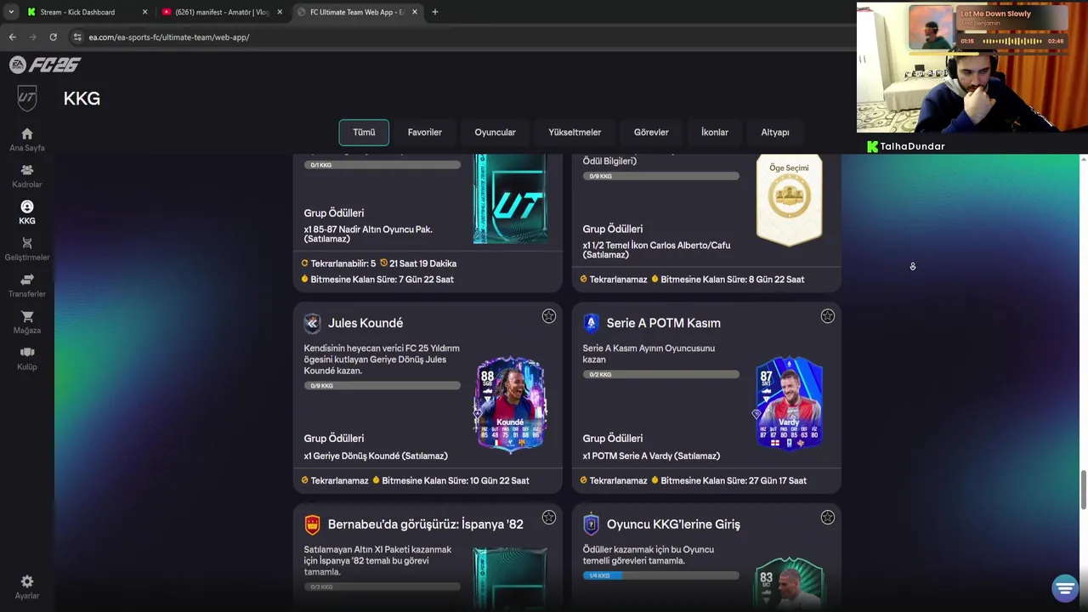
Task: Click 'Tekrarlanabilir: 5' text
Action: point(343,263)
